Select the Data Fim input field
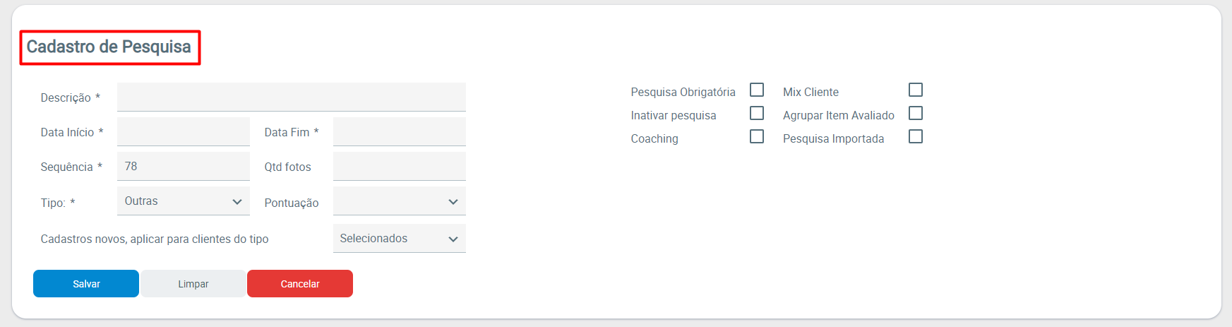The width and height of the screenshot is (1232, 327). point(399,132)
